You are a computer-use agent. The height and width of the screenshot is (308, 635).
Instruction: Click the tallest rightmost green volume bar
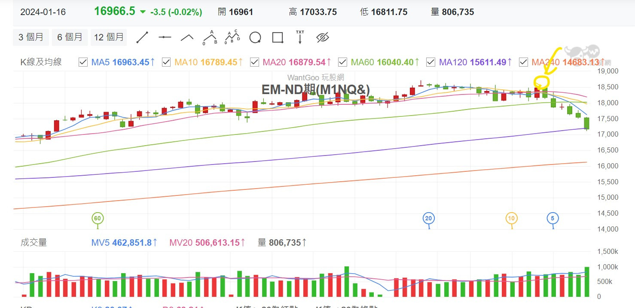[x=586, y=282]
